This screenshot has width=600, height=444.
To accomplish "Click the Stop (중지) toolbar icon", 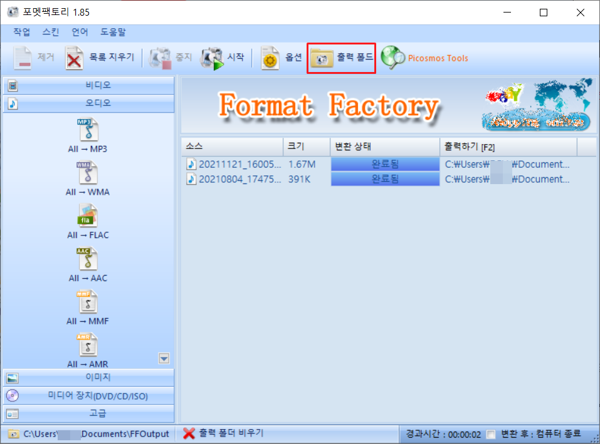I will click(x=161, y=58).
